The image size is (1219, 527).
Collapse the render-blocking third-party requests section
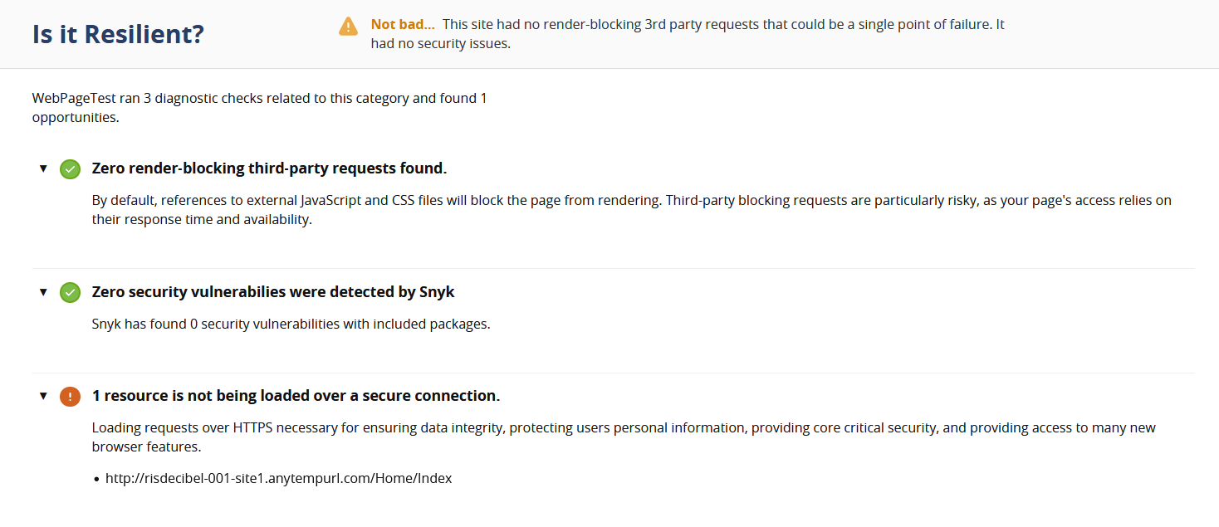(43, 168)
